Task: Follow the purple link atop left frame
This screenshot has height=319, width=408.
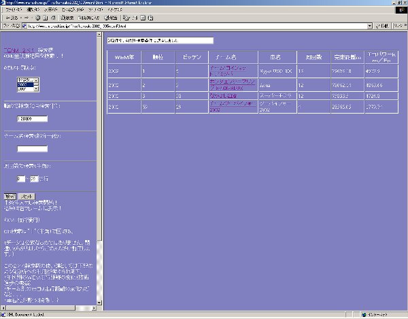Action: pos(19,50)
